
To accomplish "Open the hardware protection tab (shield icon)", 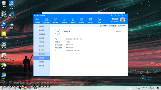I will [x=64, y=20].
